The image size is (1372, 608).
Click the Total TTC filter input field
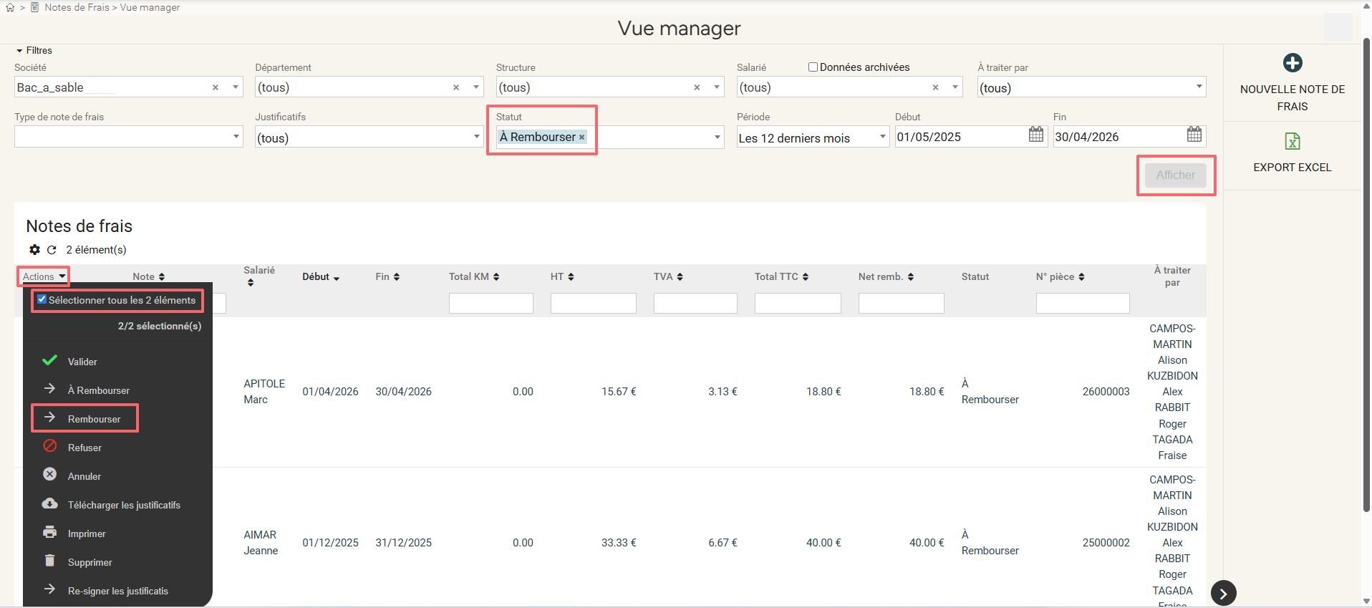(797, 304)
